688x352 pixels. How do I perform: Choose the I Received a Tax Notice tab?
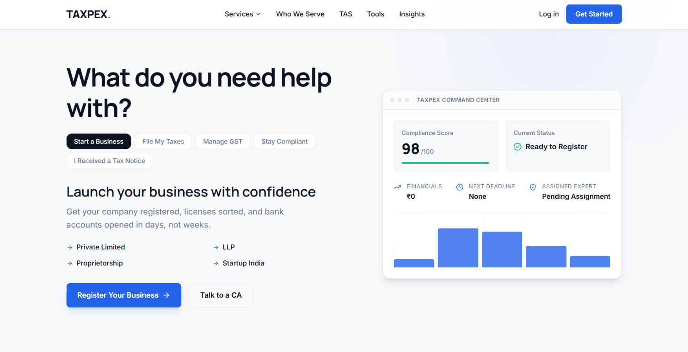(x=110, y=161)
